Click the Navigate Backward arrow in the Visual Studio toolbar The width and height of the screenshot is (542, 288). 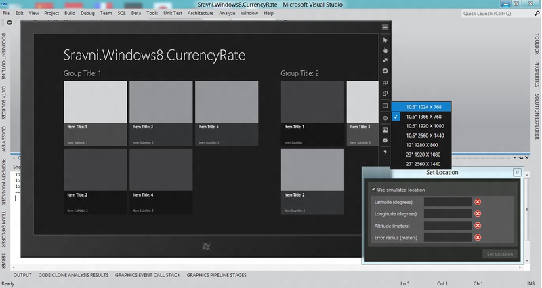tap(9, 22)
